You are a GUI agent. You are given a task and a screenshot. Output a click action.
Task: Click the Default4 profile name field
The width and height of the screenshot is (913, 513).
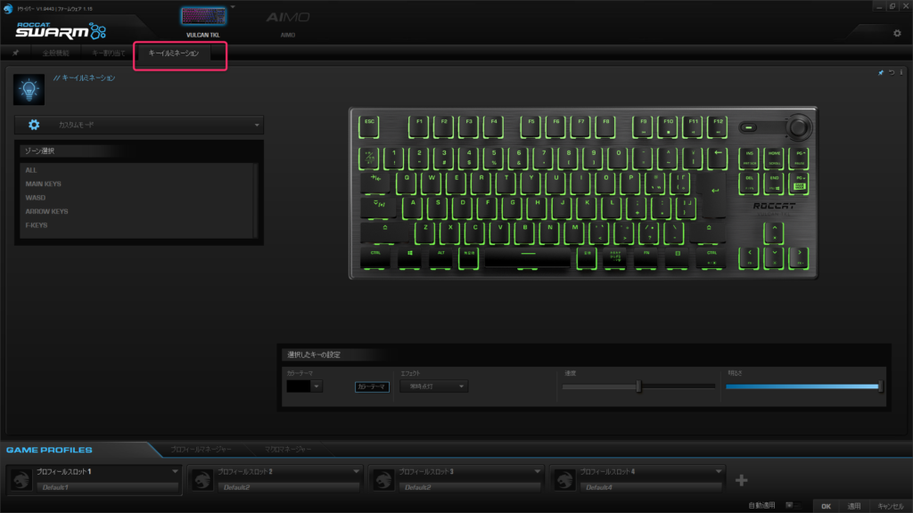(651, 487)
